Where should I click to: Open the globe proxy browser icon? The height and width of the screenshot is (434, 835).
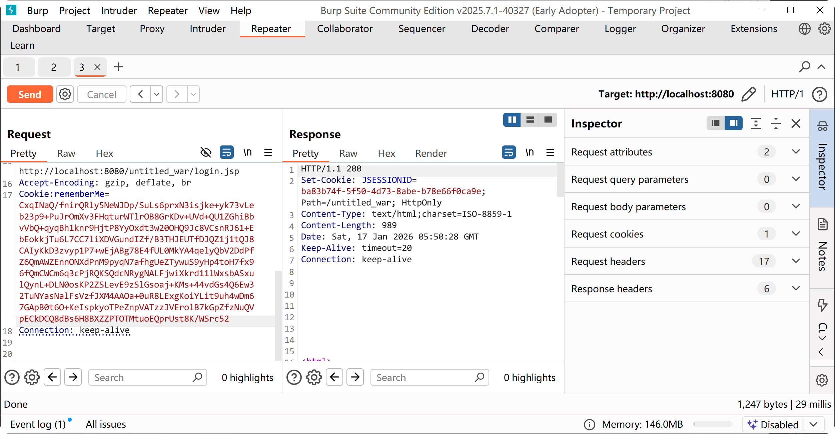[804, 29]
